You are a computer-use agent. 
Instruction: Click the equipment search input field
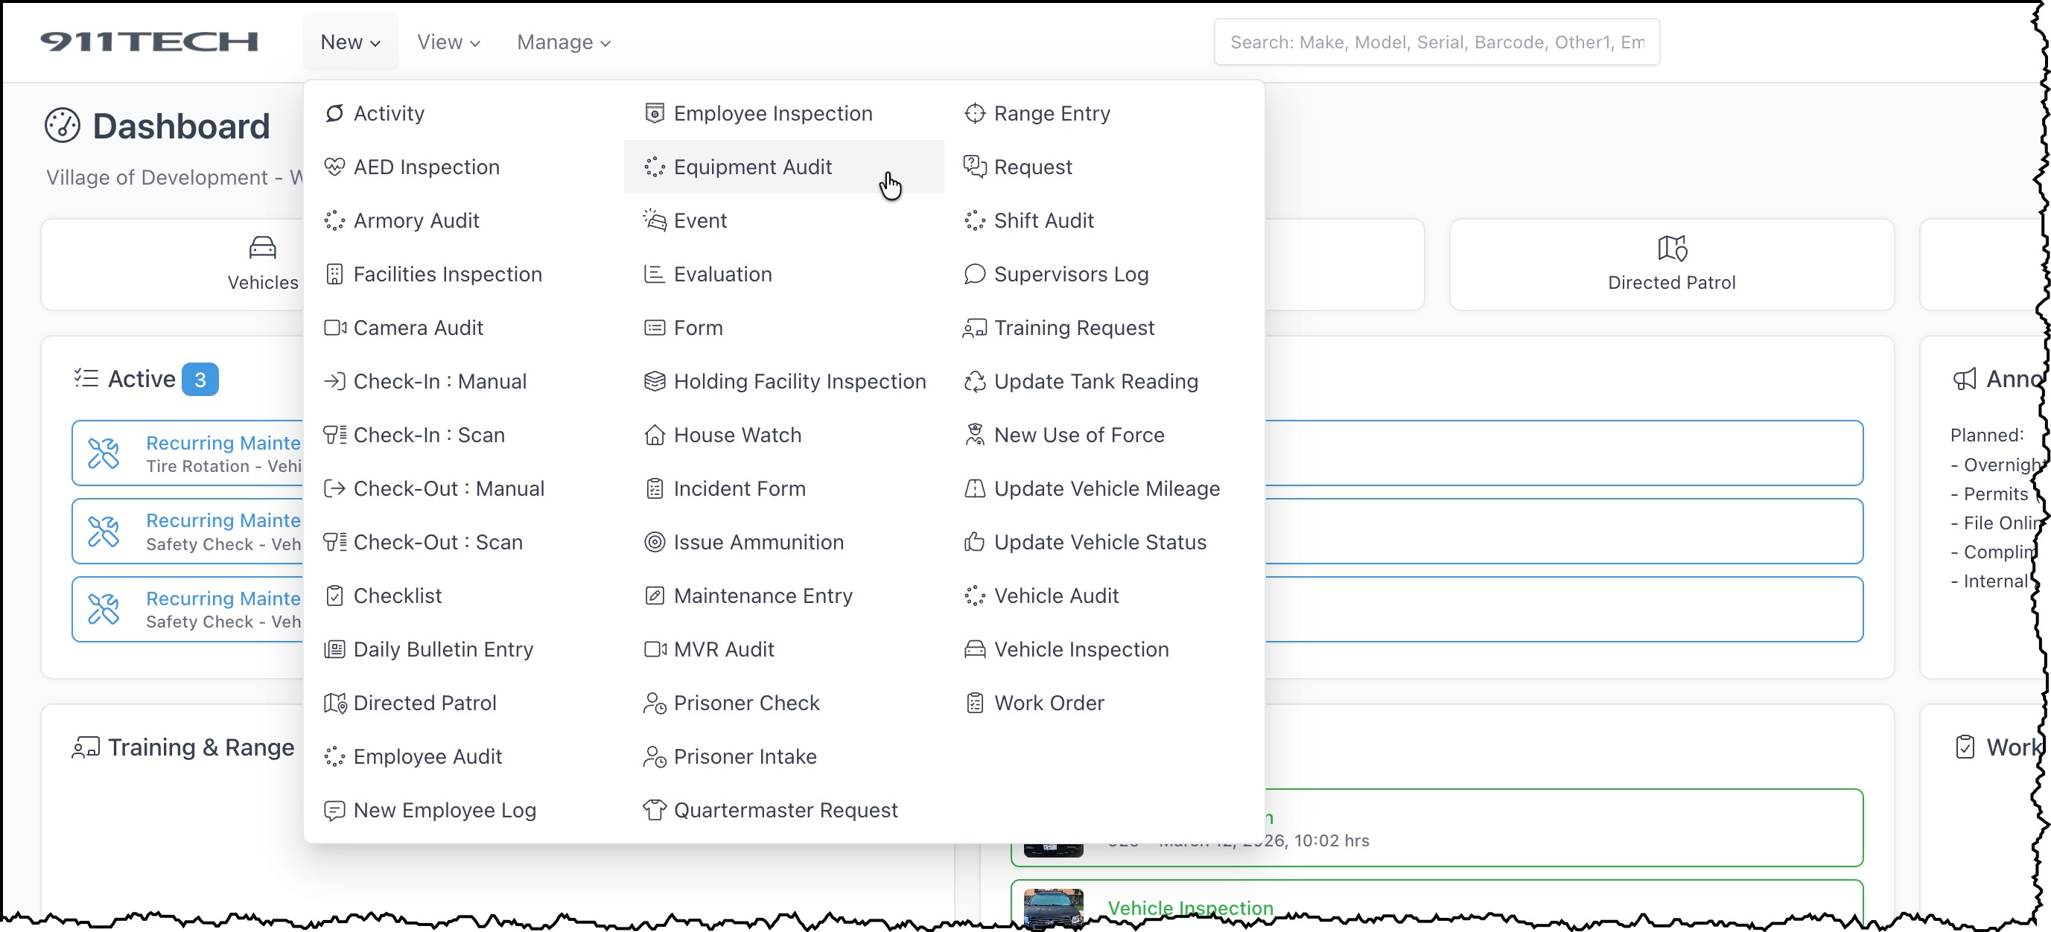pos(1437,42)
